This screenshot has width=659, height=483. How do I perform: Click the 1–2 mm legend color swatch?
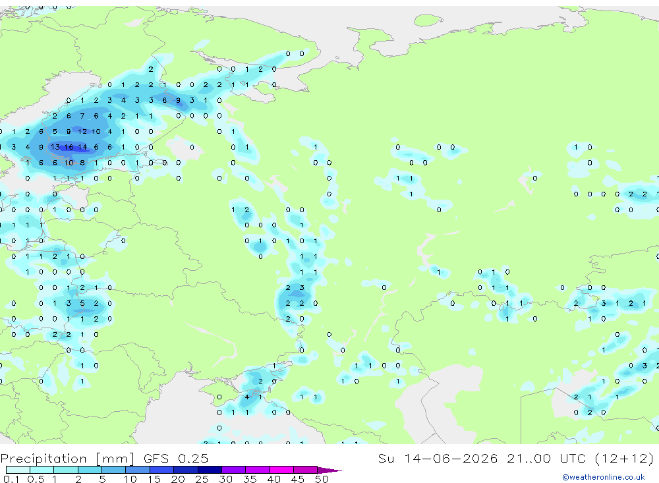[66, 470]
